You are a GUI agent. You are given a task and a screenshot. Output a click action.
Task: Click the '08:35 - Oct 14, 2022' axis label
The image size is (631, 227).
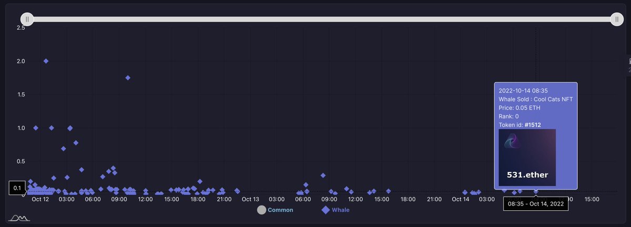[x=536, y=205]
